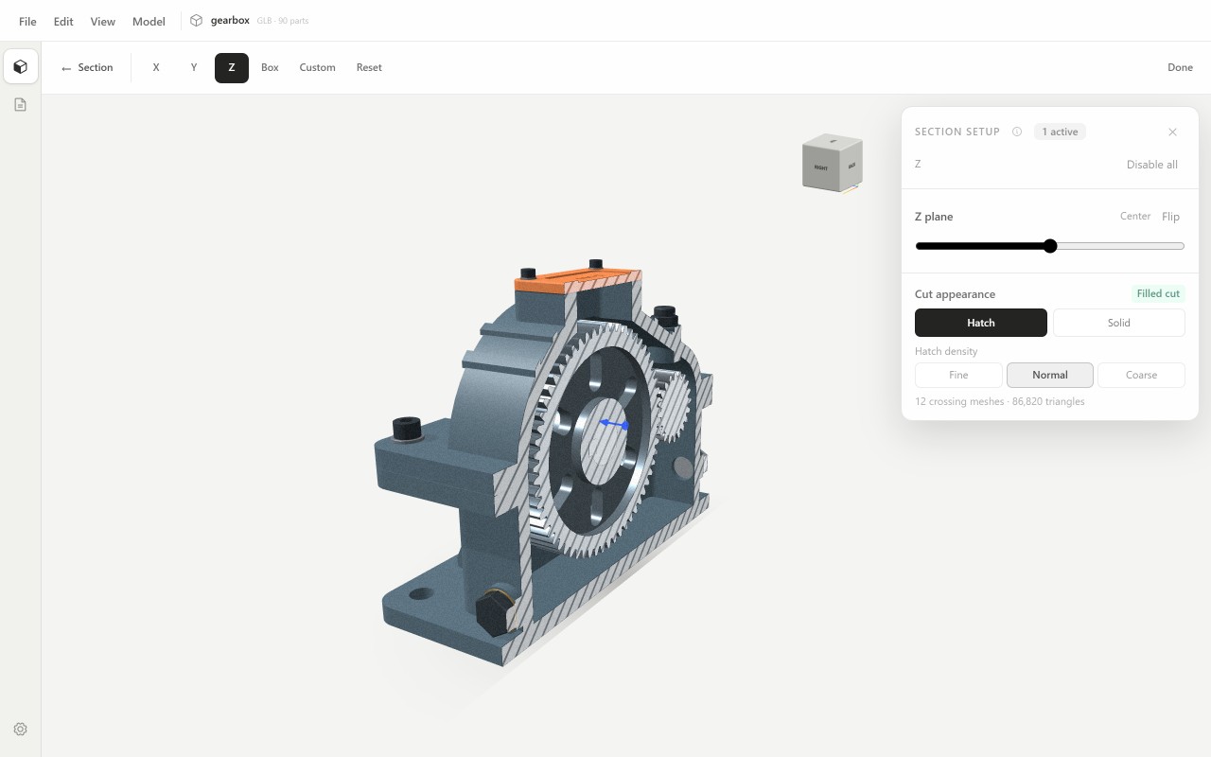This screenshot has width=1211, height=757.
Task: Click Done to finish sectioning
Action: (1180, 67)
